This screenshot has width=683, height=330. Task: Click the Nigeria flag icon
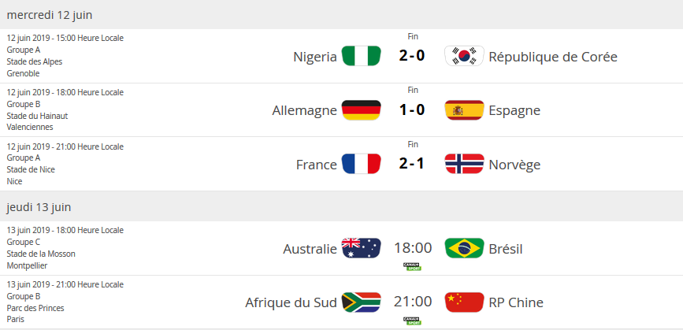362,57
